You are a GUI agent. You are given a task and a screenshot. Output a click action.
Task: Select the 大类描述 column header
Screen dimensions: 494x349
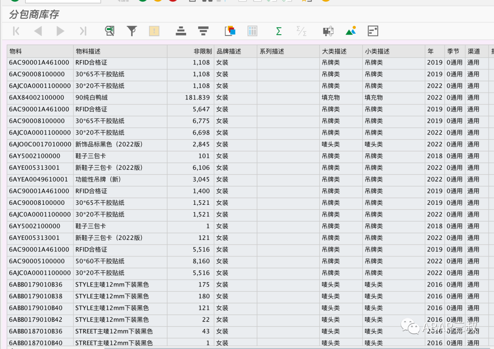pos(341,51)
